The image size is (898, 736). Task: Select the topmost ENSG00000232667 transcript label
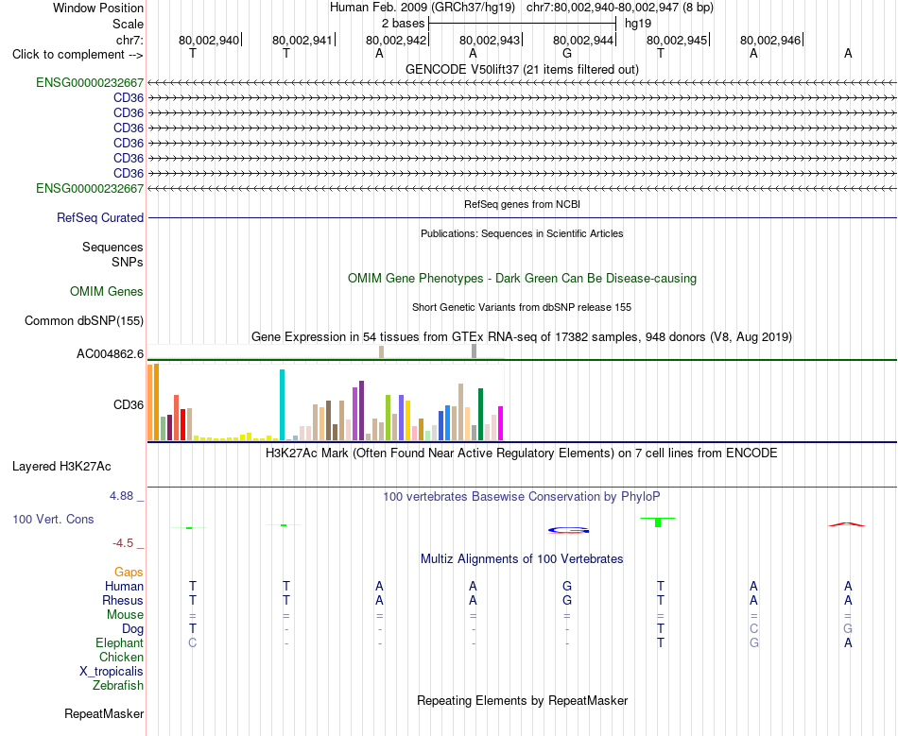(x=90, y=82)
